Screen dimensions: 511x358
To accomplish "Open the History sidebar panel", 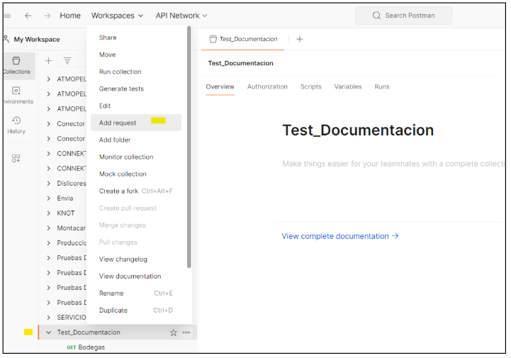I will point(16,125).
